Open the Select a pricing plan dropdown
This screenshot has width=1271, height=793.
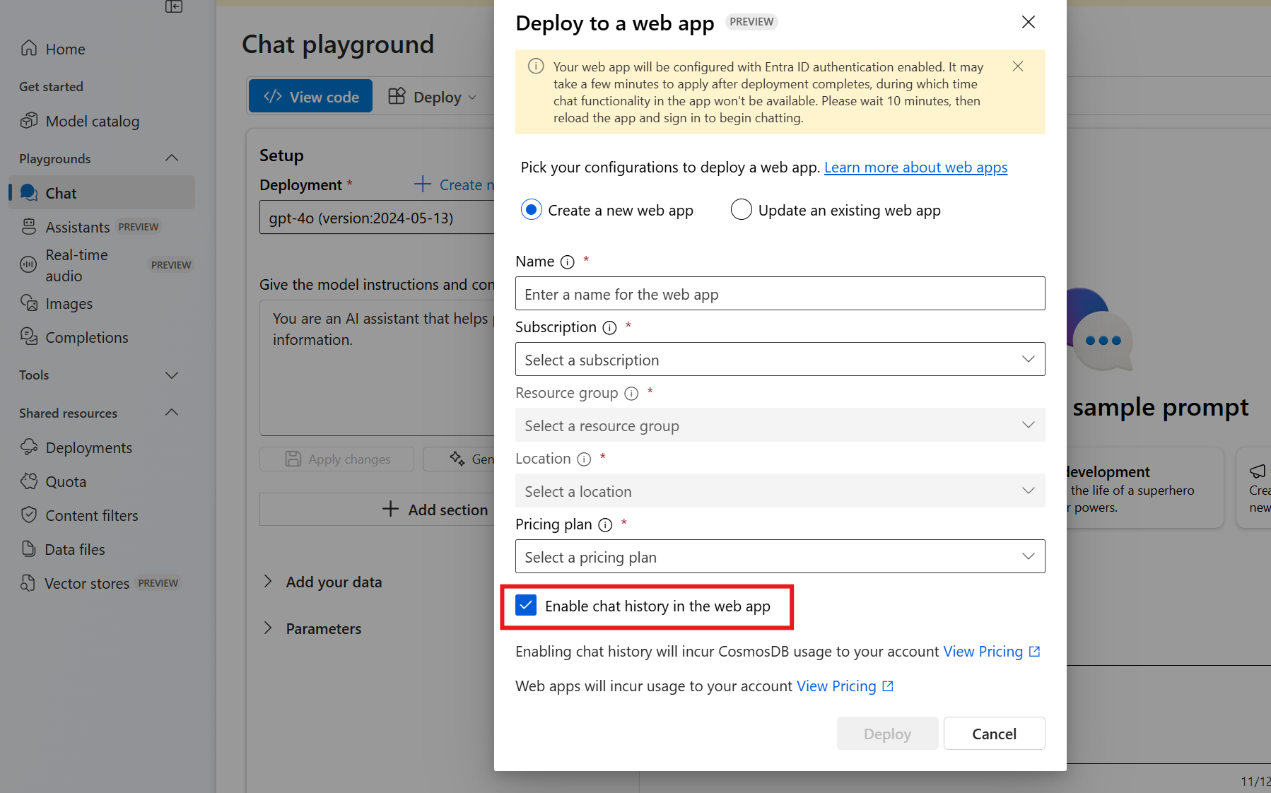coord(780,557)
